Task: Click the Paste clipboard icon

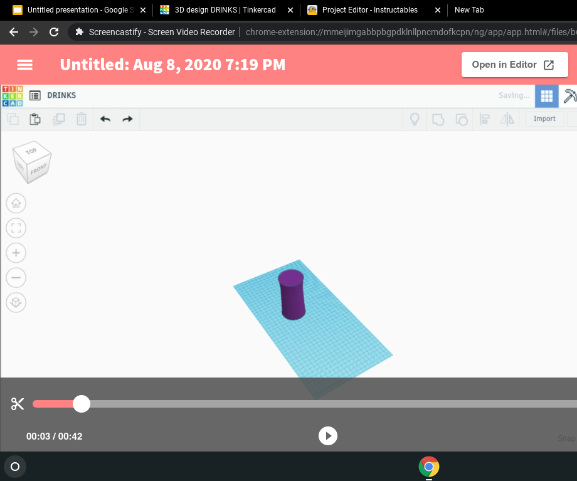Action: point(35,119)
